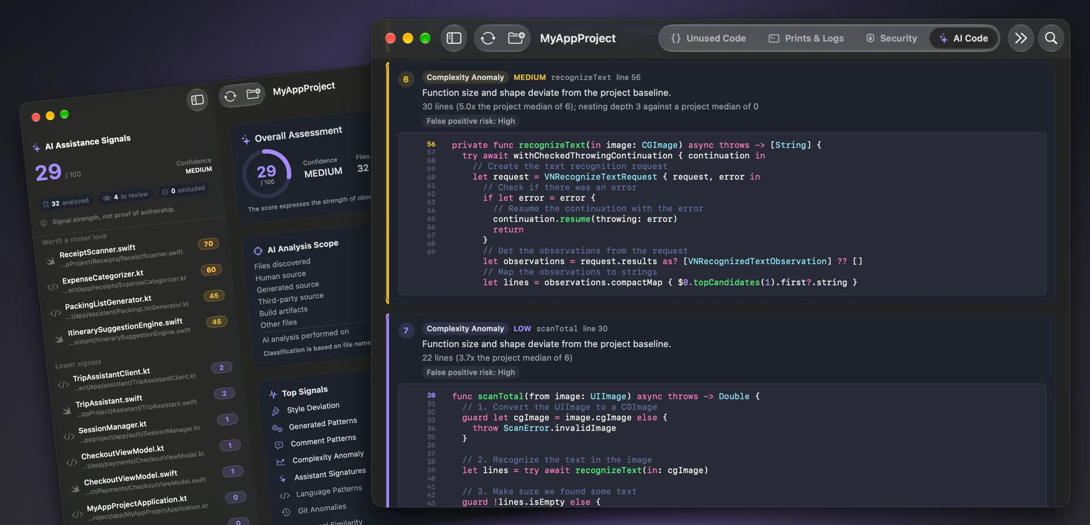Select the AI Code tab

tap(964, 38)
